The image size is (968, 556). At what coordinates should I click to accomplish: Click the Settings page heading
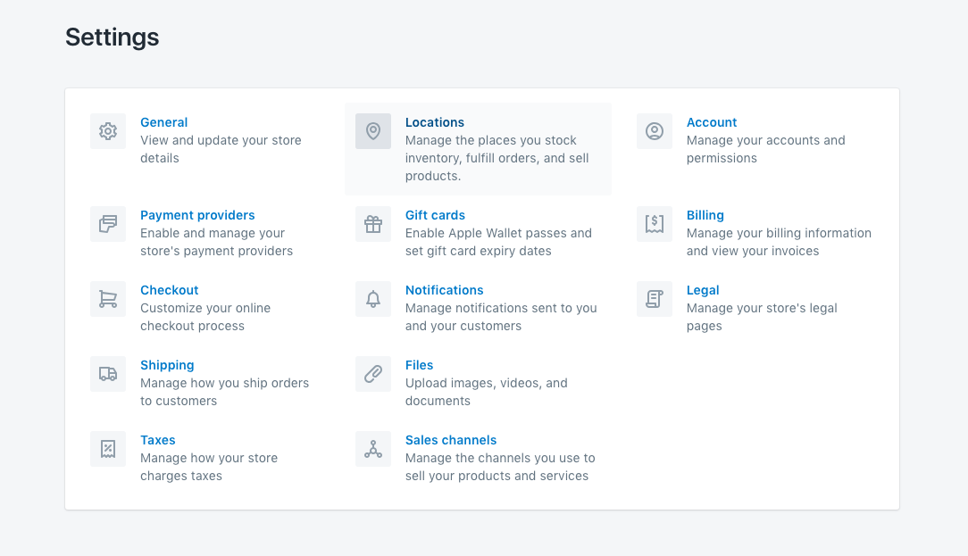coord(113,37)
